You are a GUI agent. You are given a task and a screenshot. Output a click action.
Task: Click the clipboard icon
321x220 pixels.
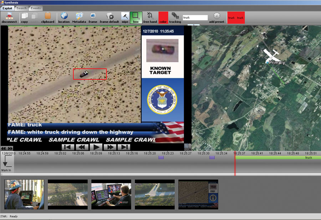pos(47,16)
